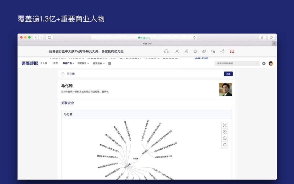Viewport: 294px width, 184px height.
Task: Zoom in on the relationship graph
Action: click(225, 132)
